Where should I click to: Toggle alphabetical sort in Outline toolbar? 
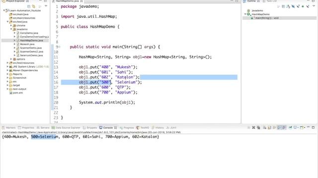point(288,6)
